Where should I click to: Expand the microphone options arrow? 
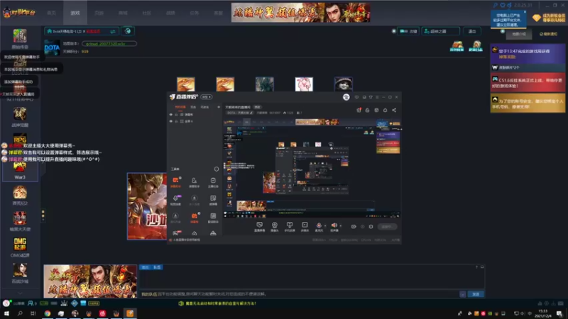pos(325,225)
